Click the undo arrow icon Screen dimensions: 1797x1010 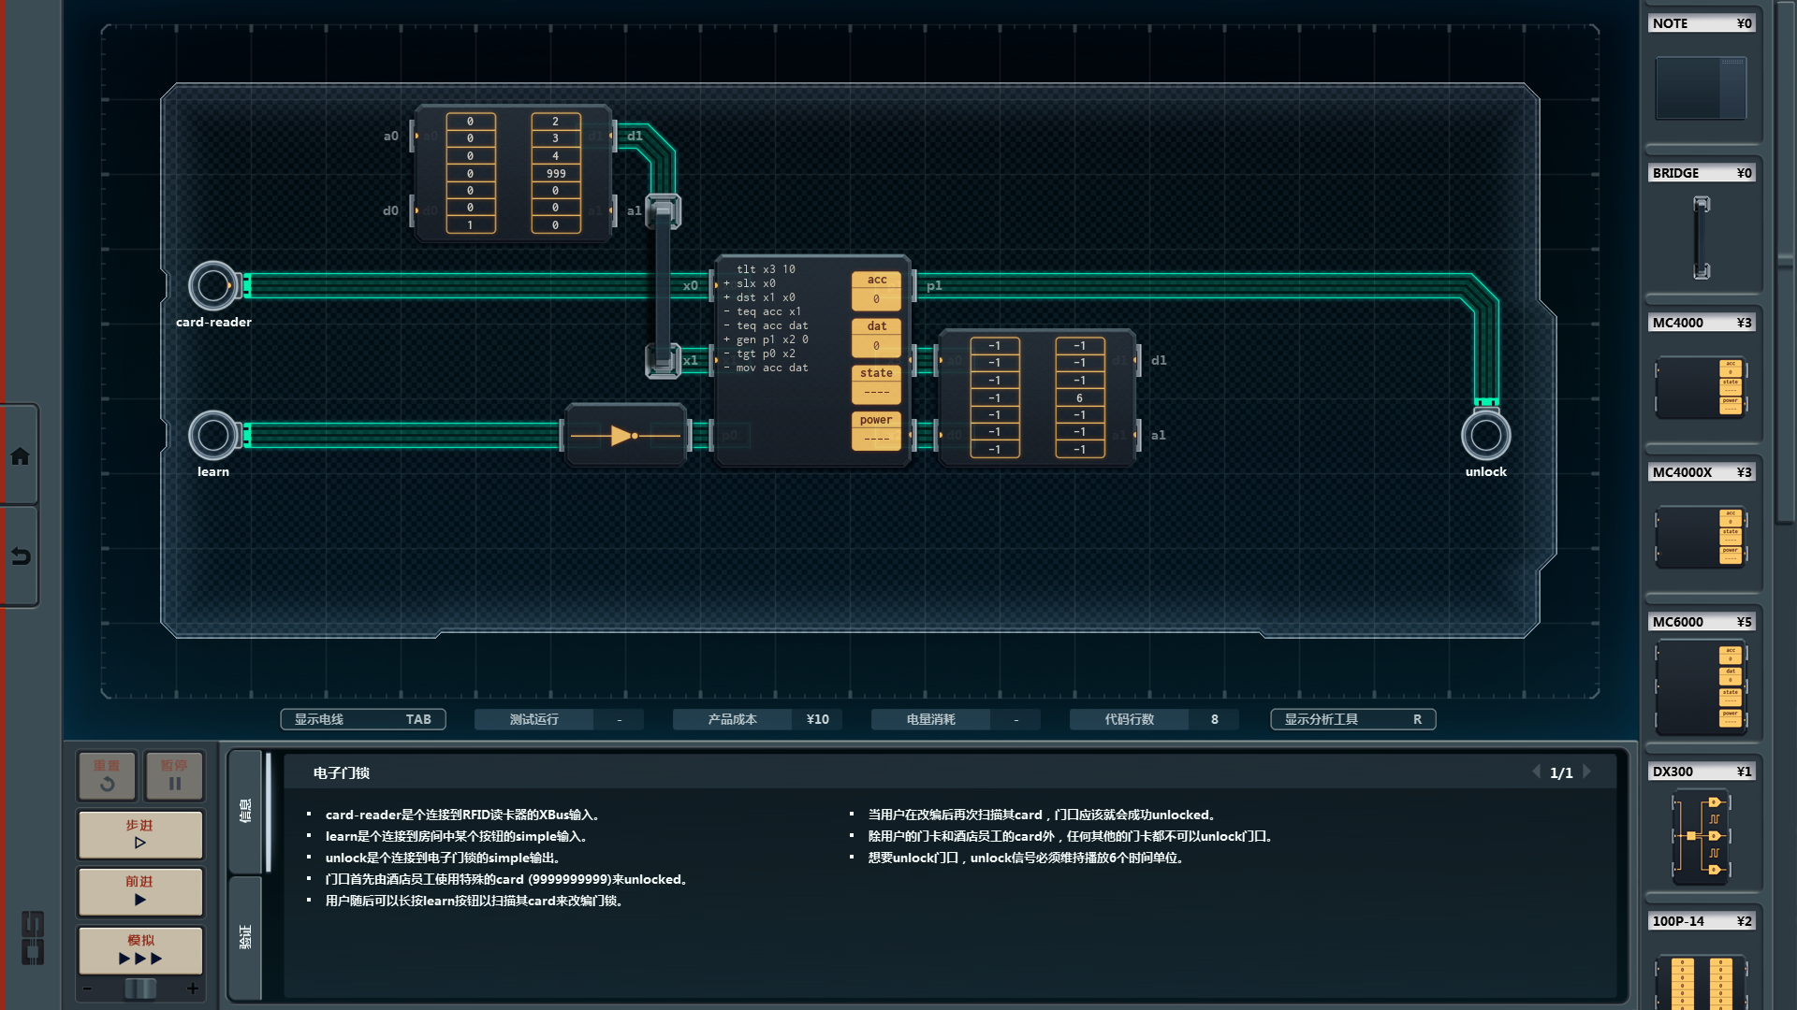coord(20,556)
